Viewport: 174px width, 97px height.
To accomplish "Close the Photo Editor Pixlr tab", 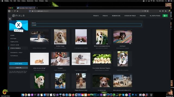I will coord(34,8).
